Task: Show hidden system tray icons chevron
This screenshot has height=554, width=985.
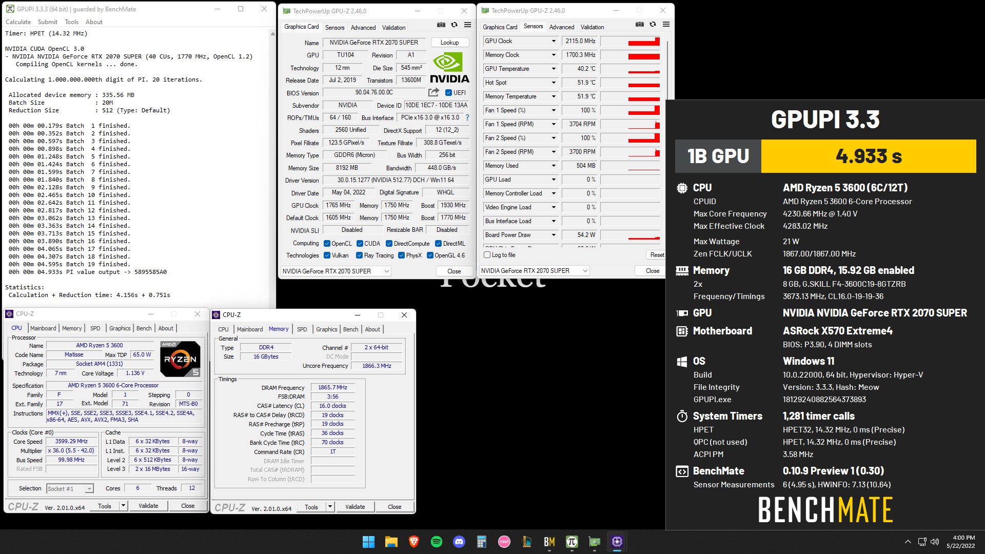Action: coord(908,542)
